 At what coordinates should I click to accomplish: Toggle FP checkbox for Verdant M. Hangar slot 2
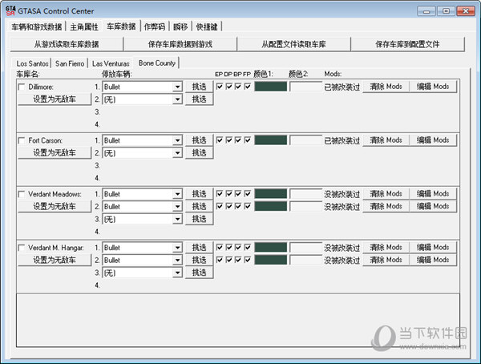248,260
